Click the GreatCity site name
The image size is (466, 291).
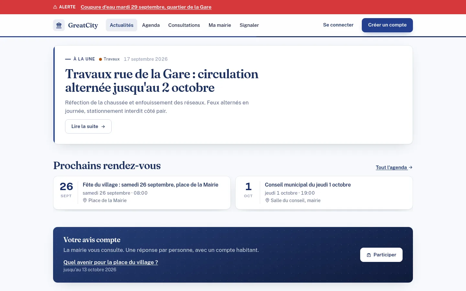(x=83, y=25)
